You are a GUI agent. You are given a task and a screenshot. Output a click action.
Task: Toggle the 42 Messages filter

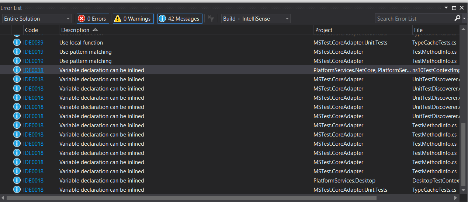(x=180, y=19)
